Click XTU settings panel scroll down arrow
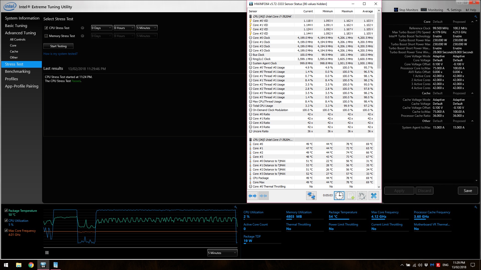481x270 pixels. (x=476, y=180)
